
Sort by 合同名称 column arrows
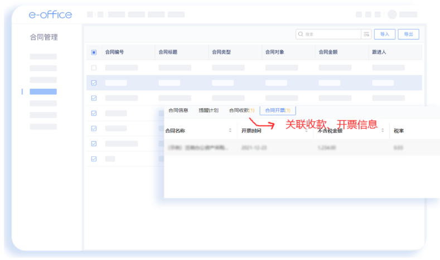point(230,131)
